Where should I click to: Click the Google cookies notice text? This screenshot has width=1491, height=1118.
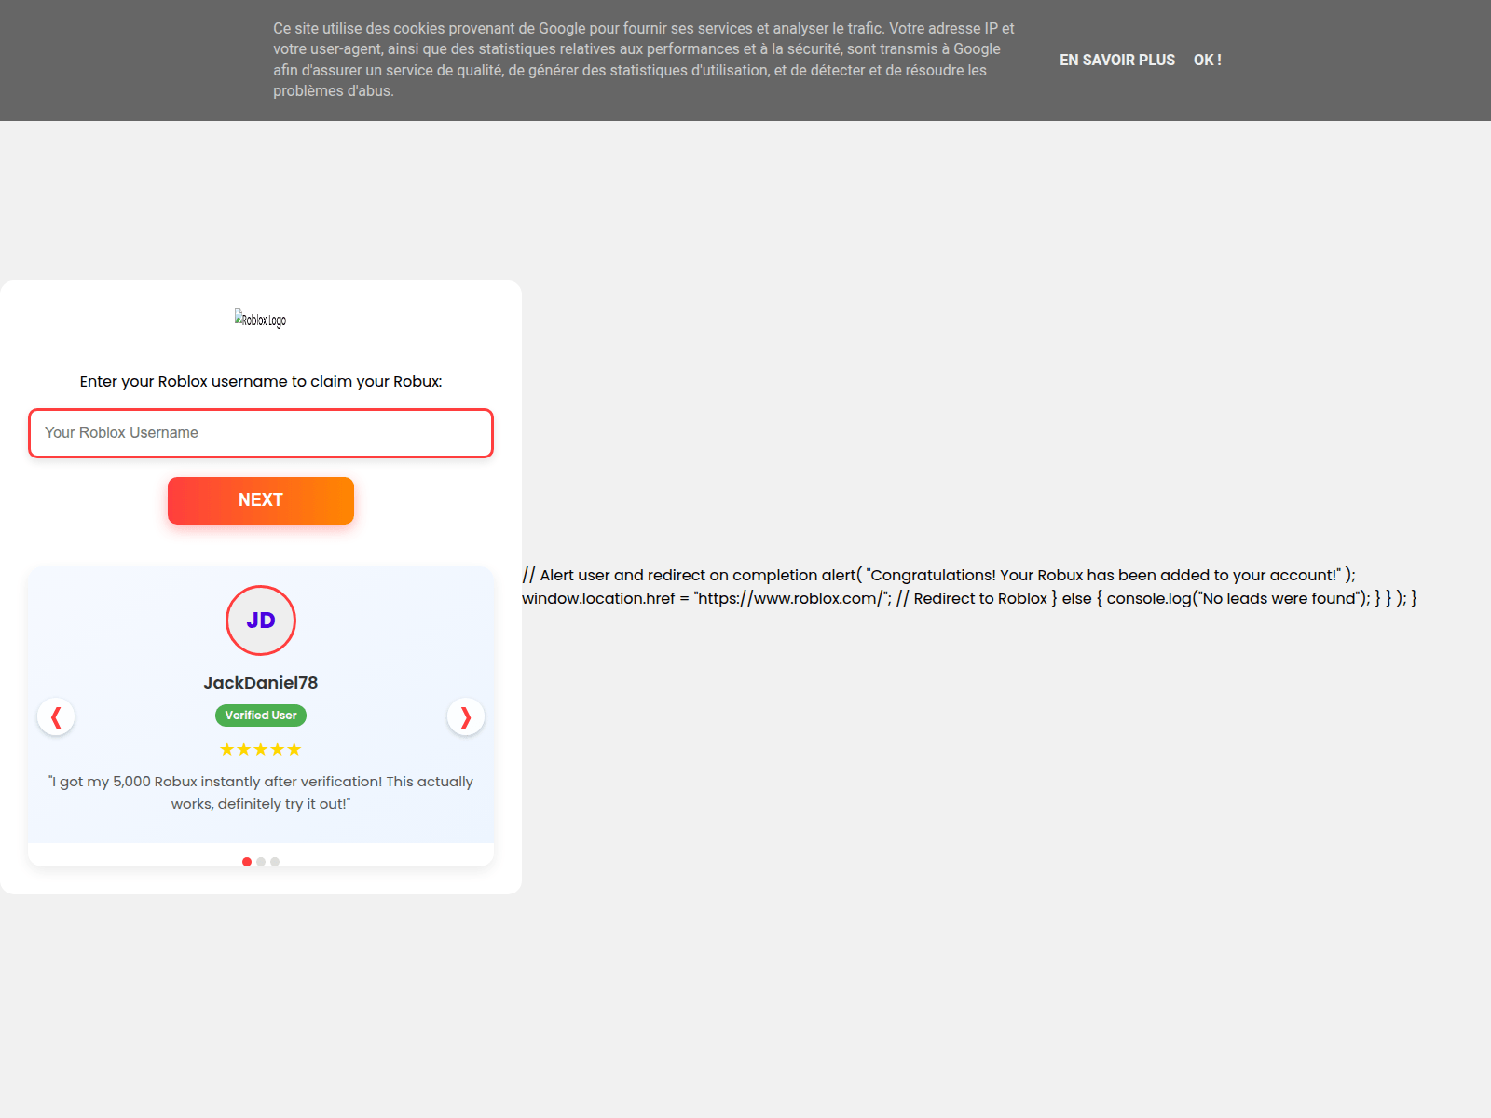click(644, 60)
